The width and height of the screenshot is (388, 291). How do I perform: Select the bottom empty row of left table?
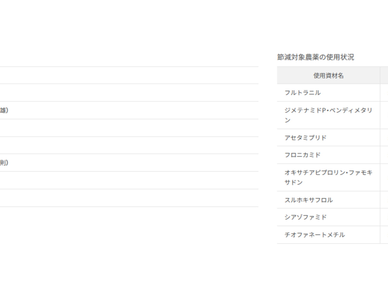[129, 198]
